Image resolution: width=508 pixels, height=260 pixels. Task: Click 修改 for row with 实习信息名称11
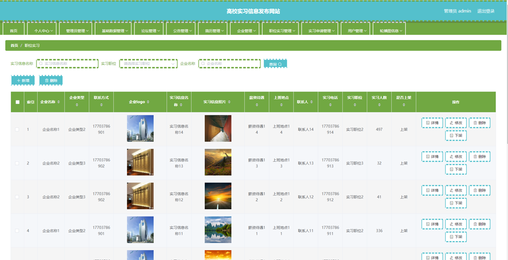click(456, 224)
